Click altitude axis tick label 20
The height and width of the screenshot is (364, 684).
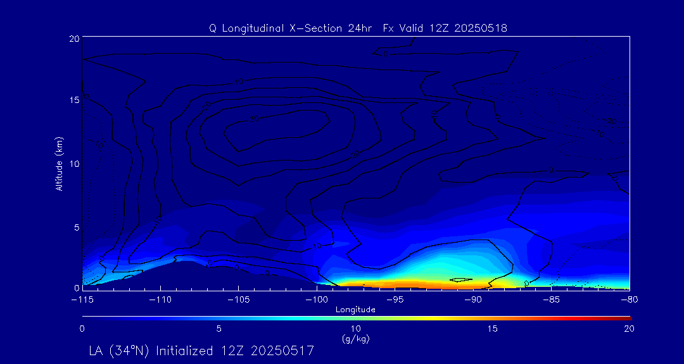click(x=74, y=39)
